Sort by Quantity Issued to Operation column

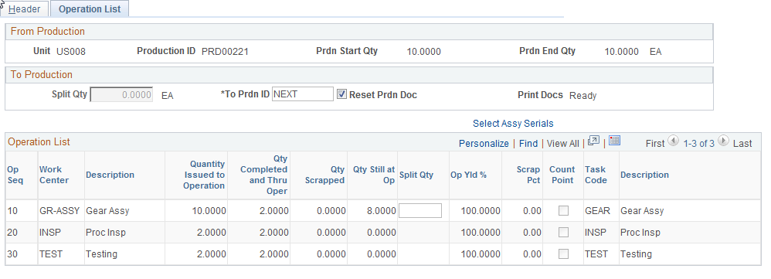(x=204, y=175)
